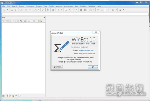Open the Options menu
The image size is (150, 102).
point(83,6)
